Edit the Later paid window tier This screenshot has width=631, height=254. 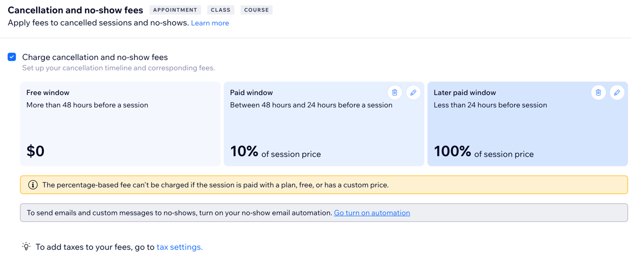tap(617, 92)
